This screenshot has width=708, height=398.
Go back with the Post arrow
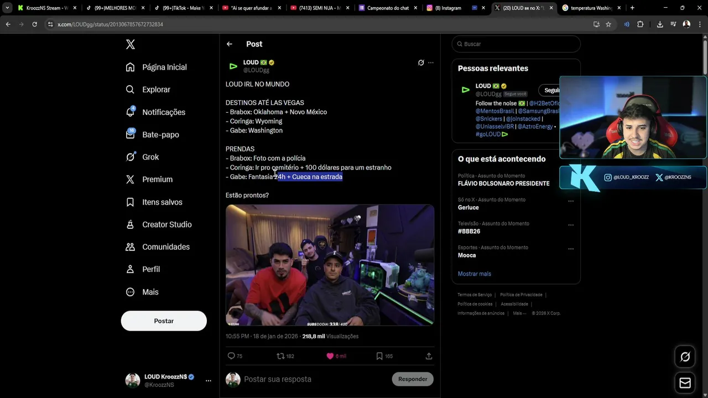[x=230, y=44]
